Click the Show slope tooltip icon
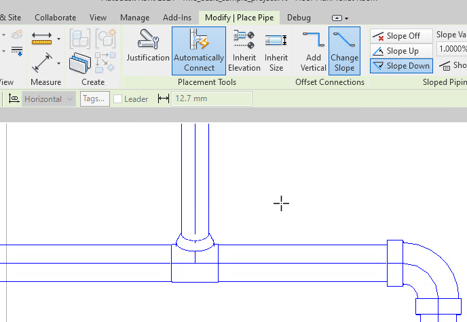The image size is (467, 322). tap(445, 66)
